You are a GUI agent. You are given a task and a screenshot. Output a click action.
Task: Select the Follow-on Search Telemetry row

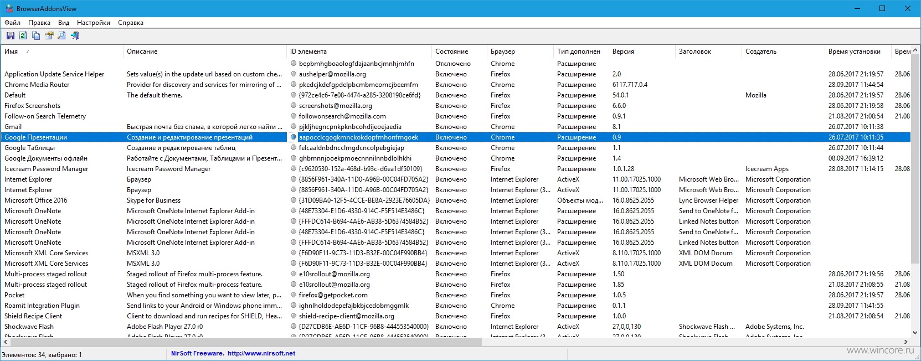pos(456,116)
